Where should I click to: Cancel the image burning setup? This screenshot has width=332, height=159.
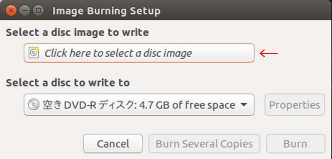point(113,144)
